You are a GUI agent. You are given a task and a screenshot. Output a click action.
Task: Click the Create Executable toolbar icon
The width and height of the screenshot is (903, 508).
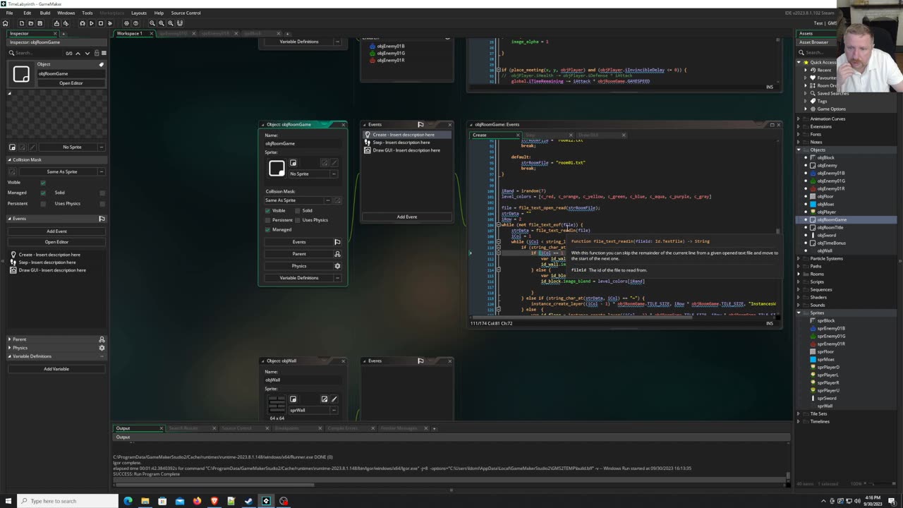(57, 23)
